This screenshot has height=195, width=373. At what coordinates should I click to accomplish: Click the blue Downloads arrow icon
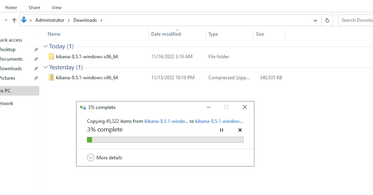click(24, 20)
